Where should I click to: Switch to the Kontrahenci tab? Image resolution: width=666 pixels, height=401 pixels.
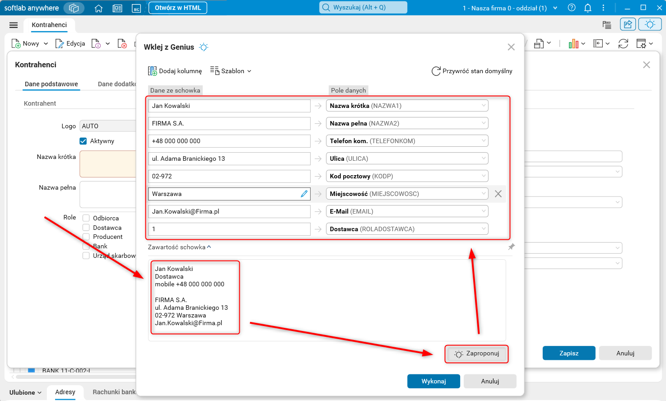[49, 25]
